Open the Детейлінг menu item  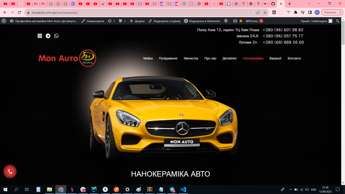click(230, 58)
